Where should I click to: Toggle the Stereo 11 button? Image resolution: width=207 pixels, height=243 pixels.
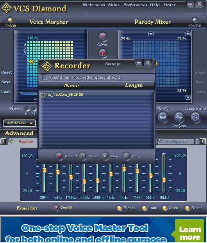pyautogui.click(x=34, y=109)
